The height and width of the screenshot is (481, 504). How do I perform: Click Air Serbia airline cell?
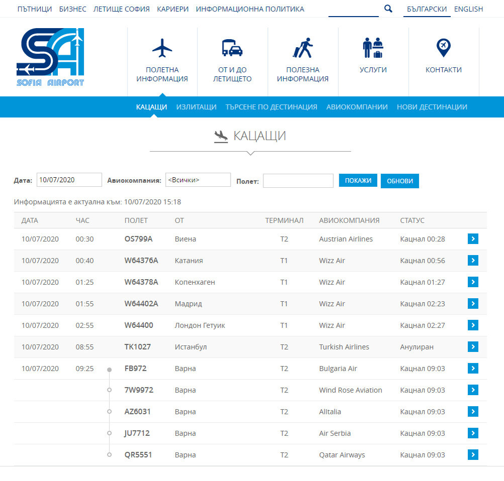pyautogui.click(x=335, y=433)
